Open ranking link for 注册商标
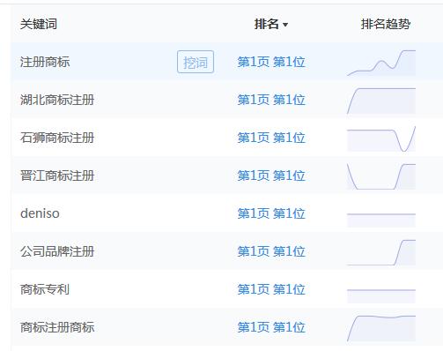Viewport: 443px width, 351px height. pyautogui.click(x=271, y=62)
